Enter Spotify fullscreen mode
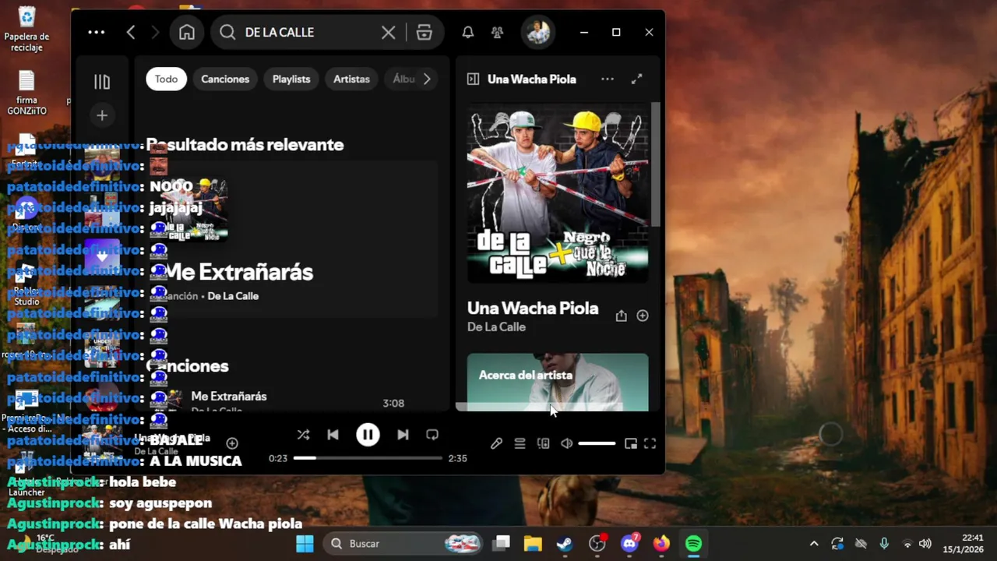 650,443
